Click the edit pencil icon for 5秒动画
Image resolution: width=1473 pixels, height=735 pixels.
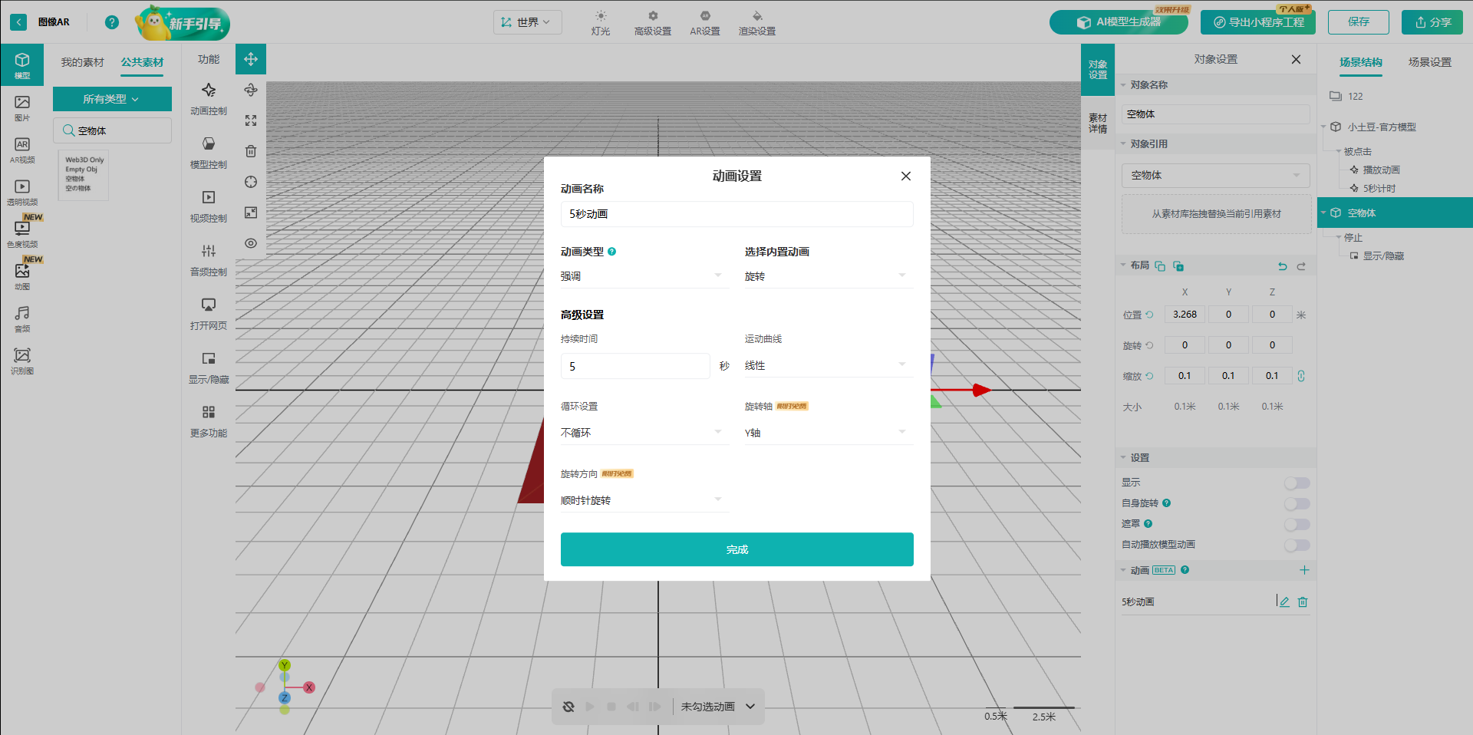pyautogui.click(x=1284, y=602)
